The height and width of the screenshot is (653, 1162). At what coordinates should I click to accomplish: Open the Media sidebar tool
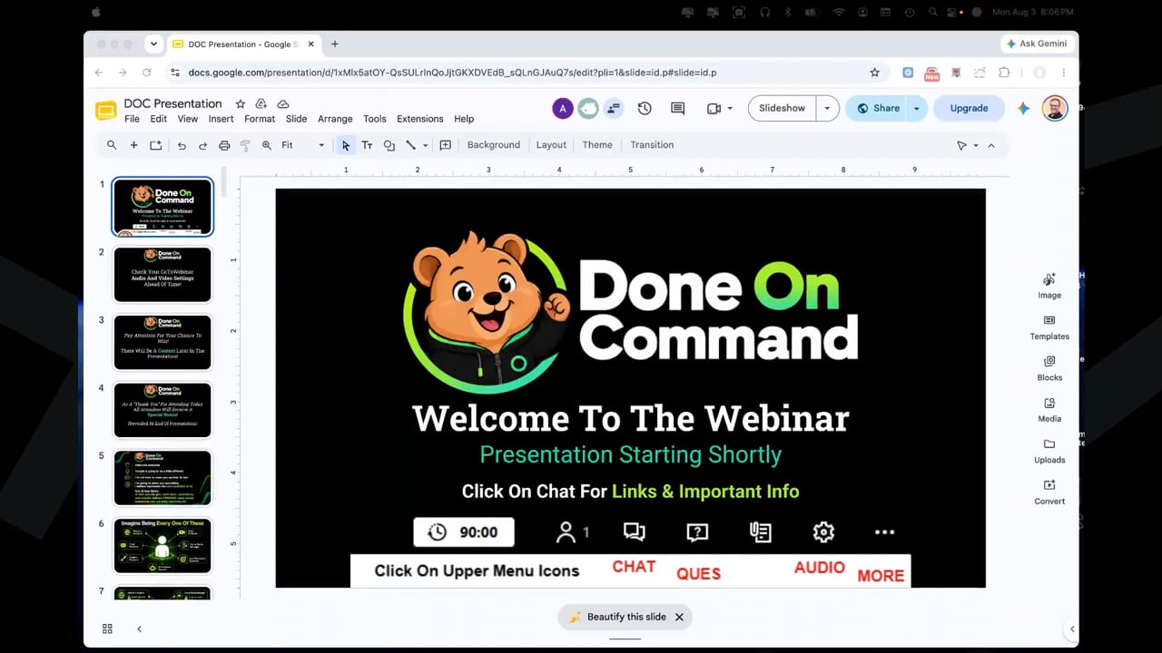click(x=1049, y=410)
